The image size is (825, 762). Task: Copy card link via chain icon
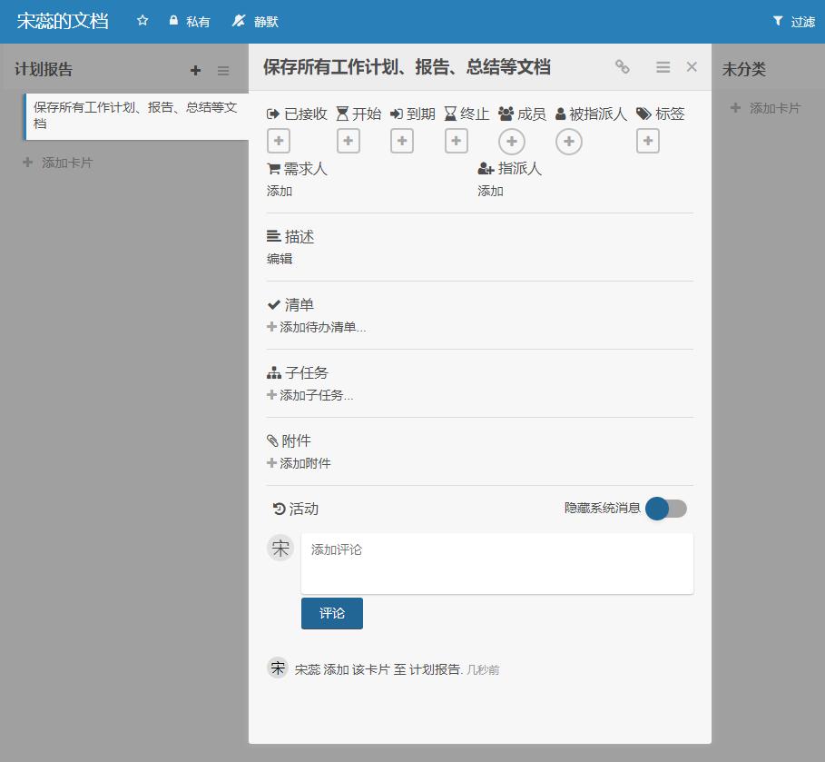coord(622,66)
